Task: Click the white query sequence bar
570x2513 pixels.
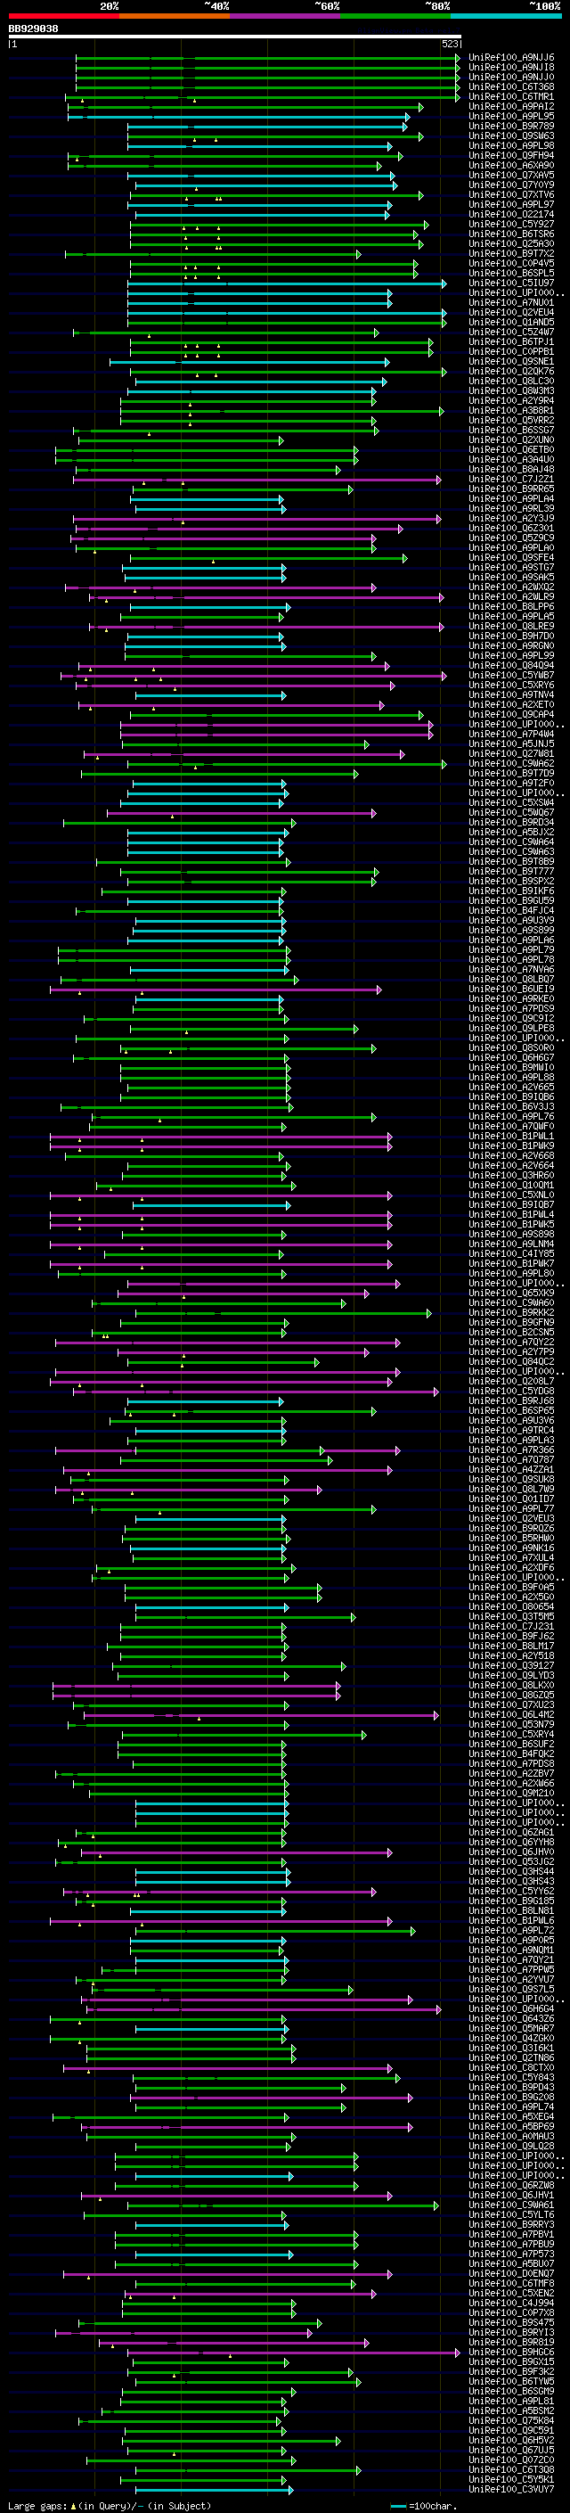Action: 235,37
